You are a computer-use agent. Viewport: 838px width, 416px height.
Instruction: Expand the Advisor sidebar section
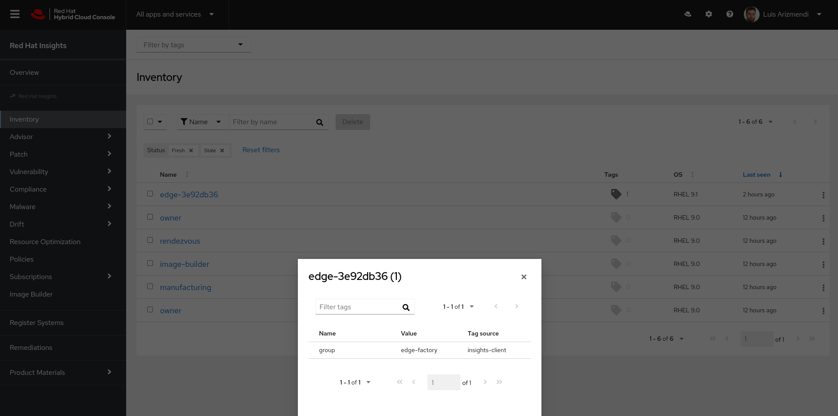click(63, 136)
